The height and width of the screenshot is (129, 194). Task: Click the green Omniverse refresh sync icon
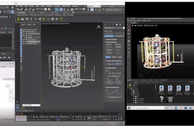point(61,19)
